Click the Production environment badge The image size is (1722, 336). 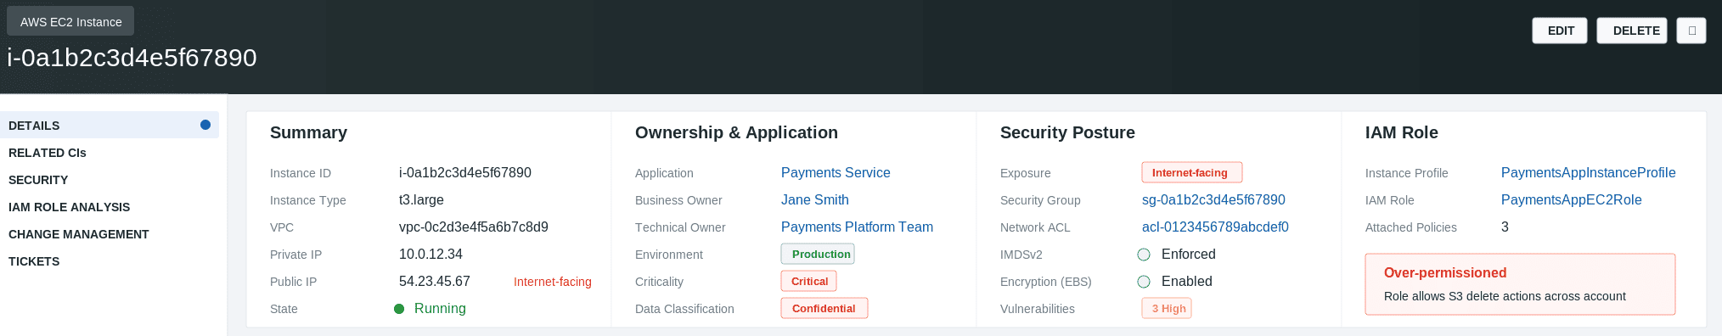point(818,254)
